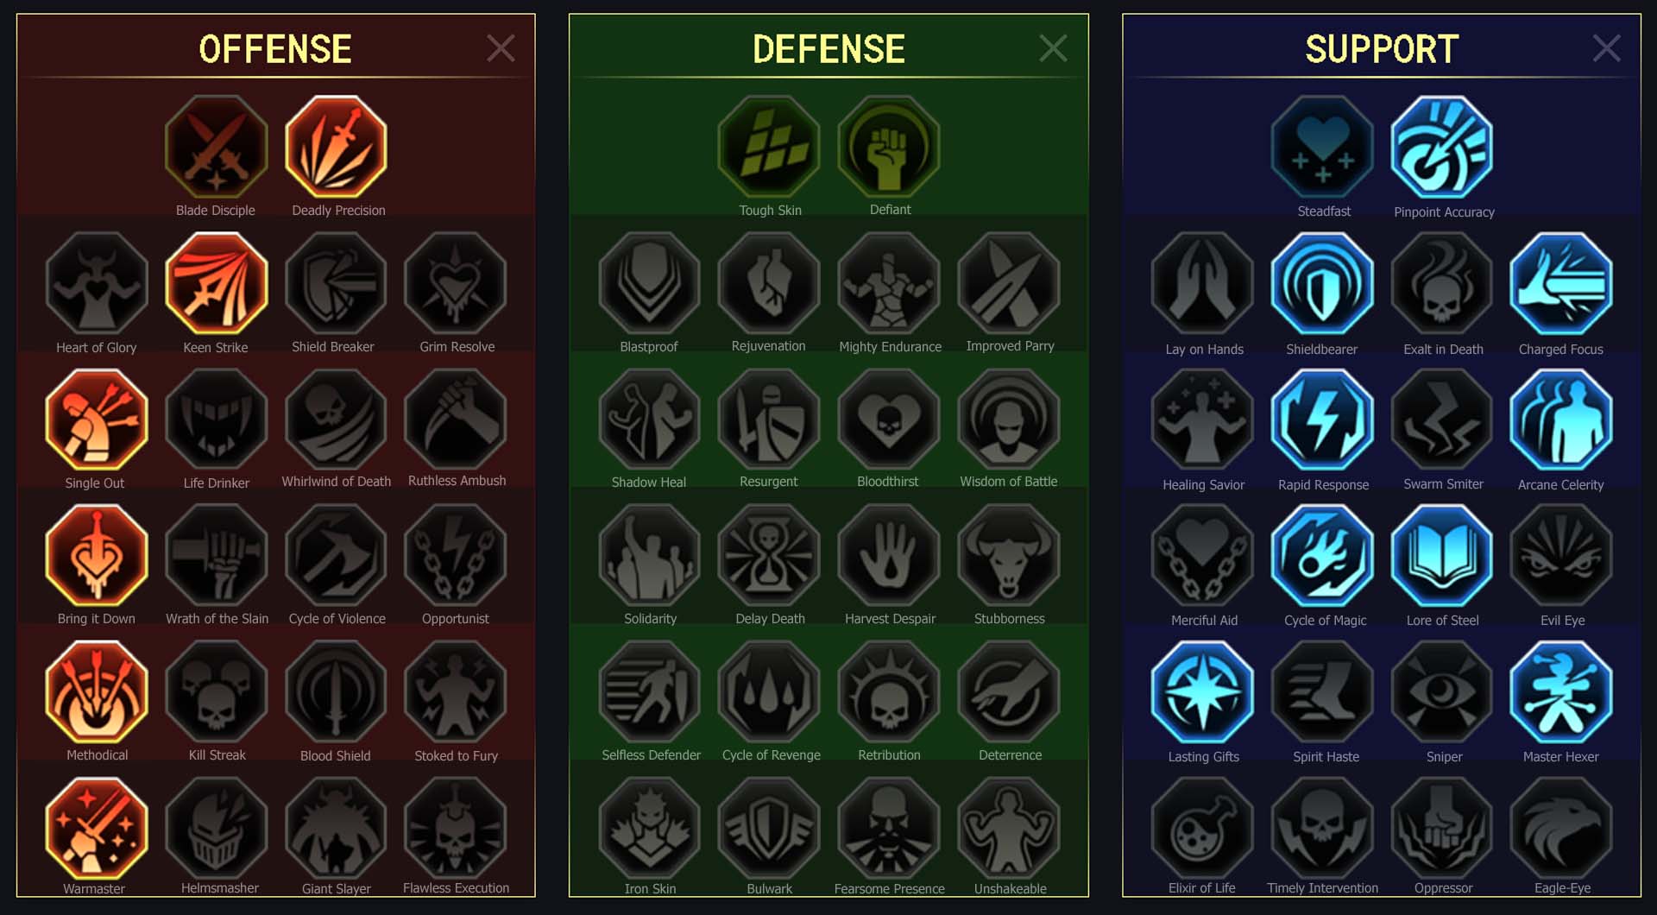Screen dimensions: 1657x915
Task: Choose the Warmaster mastery icon
Action: tap(97, 829)
